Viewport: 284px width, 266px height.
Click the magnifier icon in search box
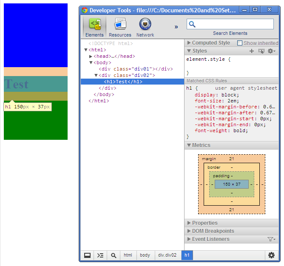click(192, 24)
